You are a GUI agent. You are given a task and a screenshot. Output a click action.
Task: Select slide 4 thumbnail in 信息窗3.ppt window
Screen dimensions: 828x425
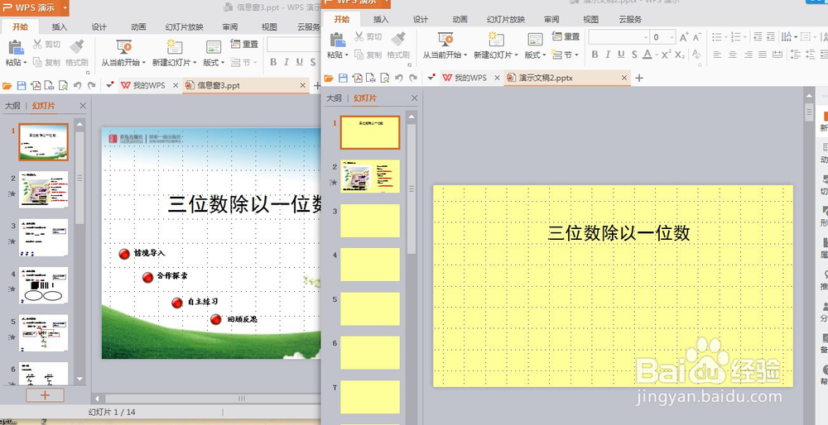(44, 285)
